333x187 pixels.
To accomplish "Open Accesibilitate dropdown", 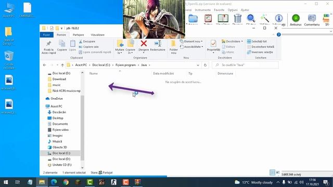I will 191,47.
